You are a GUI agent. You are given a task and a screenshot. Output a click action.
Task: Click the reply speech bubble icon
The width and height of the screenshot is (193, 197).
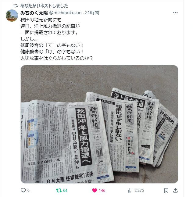click(x=23, y=190)
